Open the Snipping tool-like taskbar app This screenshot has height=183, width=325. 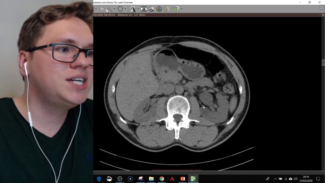[x=141, y=179]
